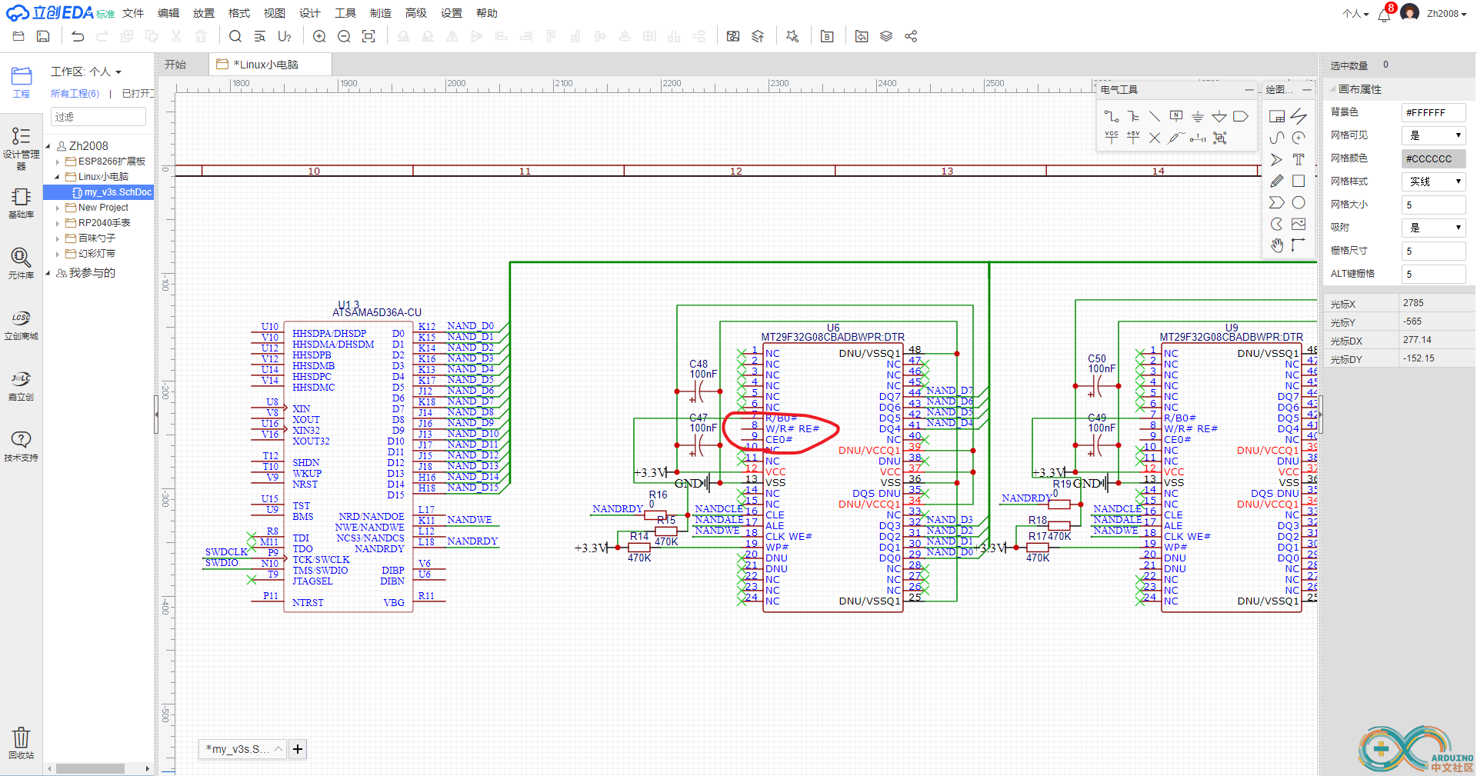This screenshot has width=1477, height=776.
Task: Click the ALT键栅格 input field
Action: click(x=1433, y=274)
